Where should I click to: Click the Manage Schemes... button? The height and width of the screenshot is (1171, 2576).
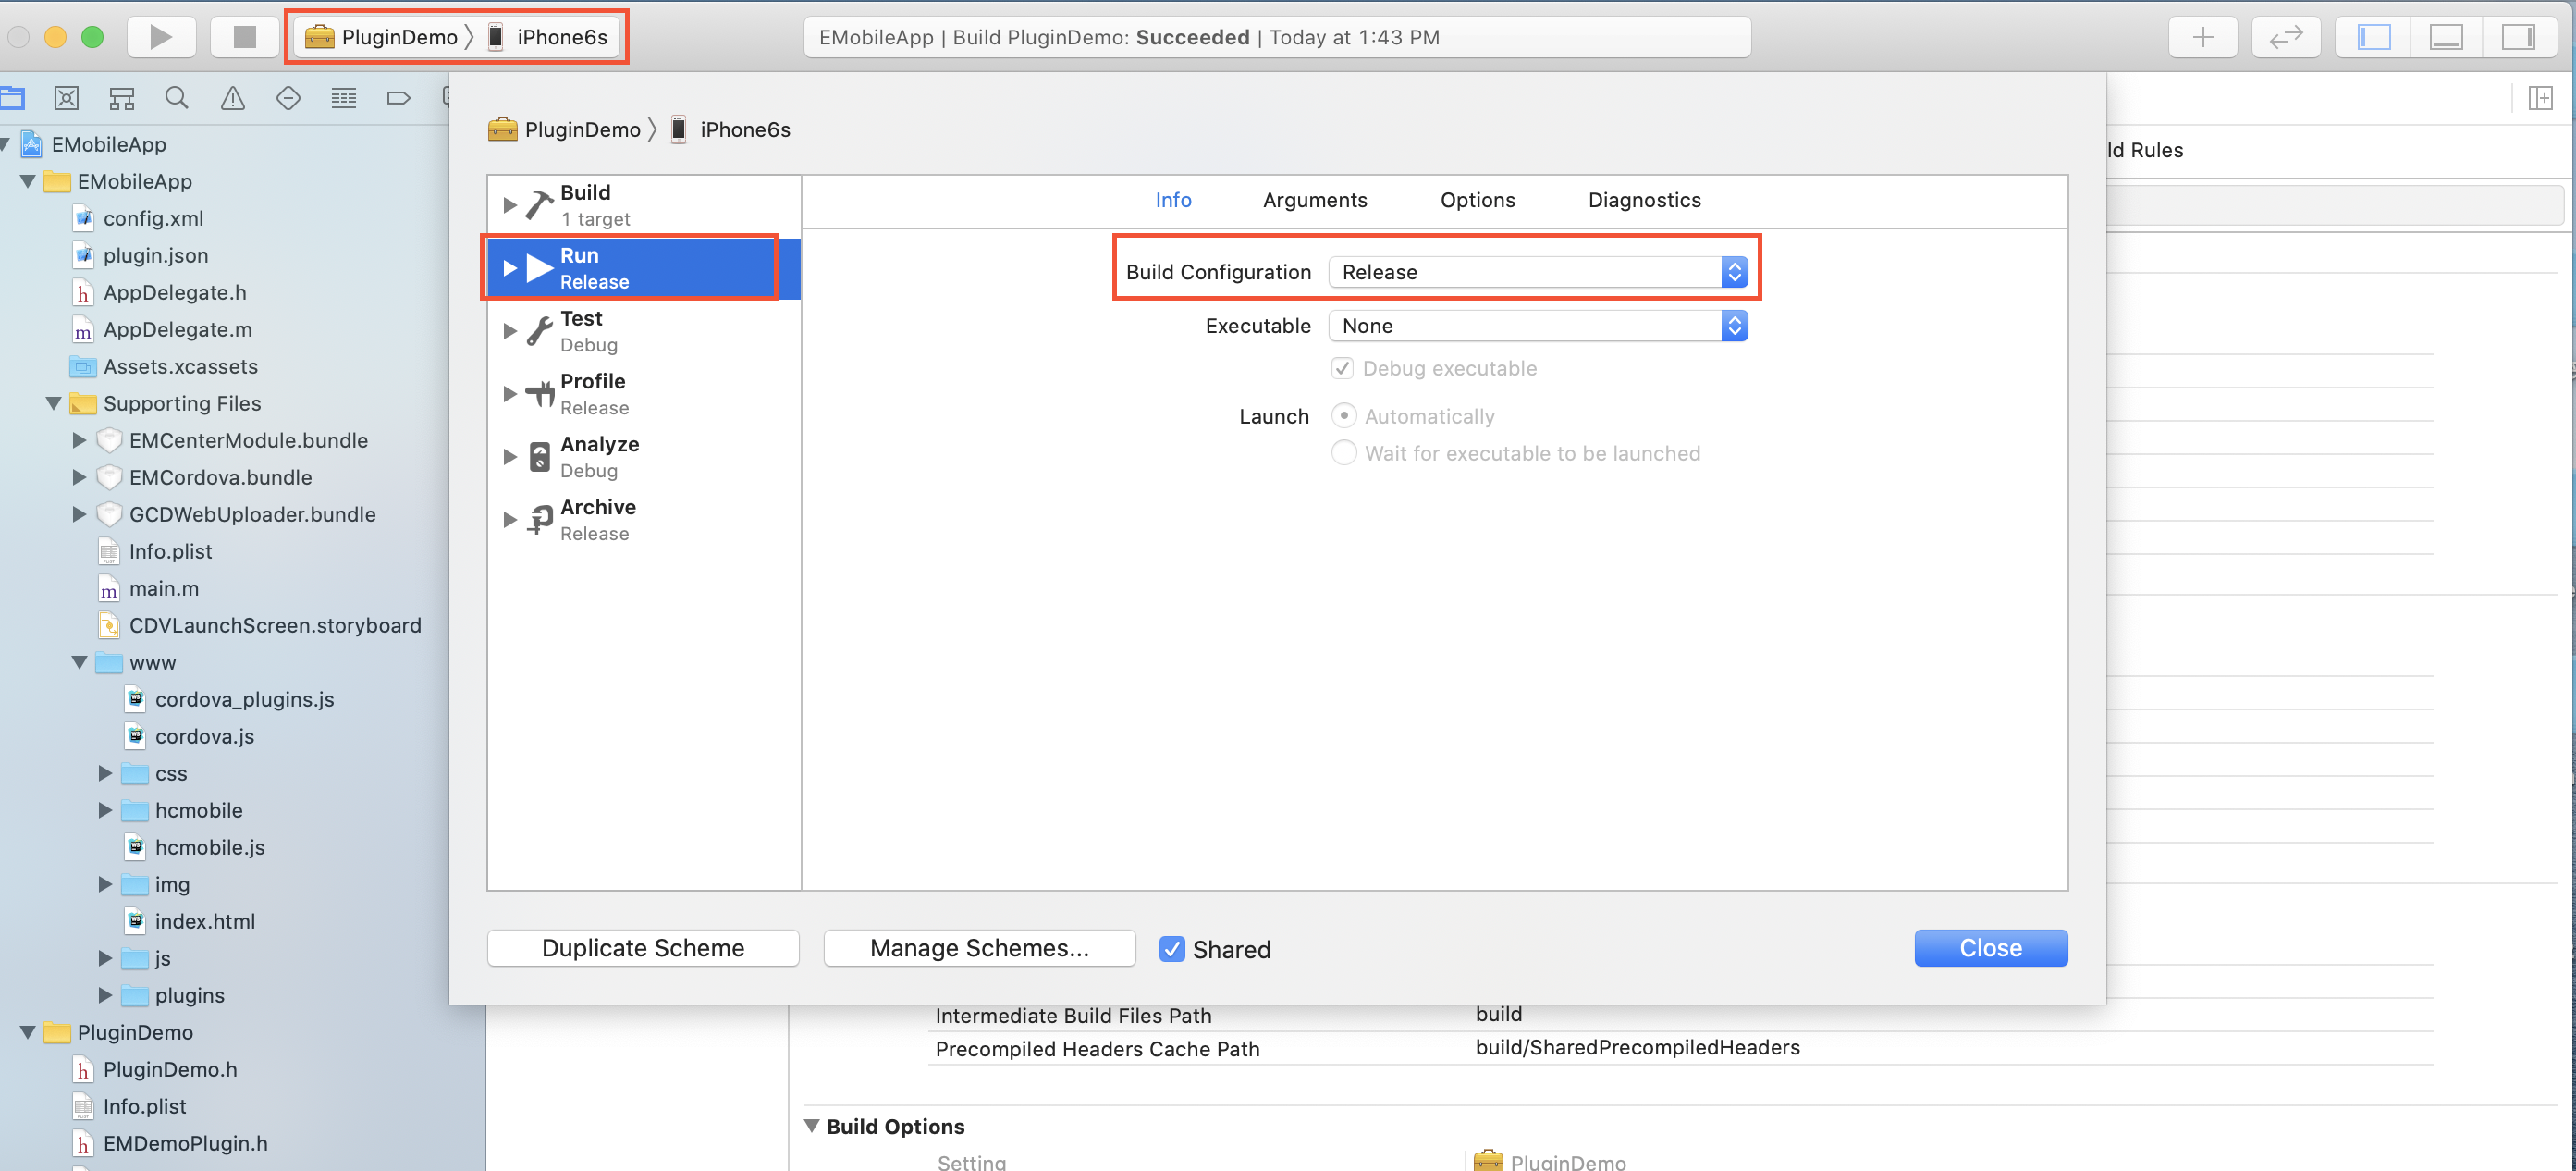coord(979,948)
